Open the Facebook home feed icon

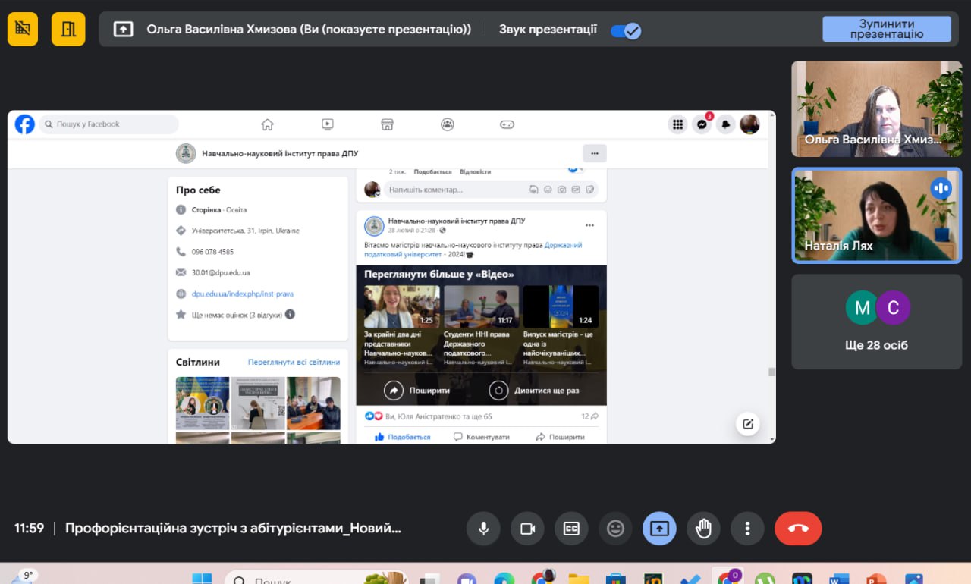tap(267, 124)
